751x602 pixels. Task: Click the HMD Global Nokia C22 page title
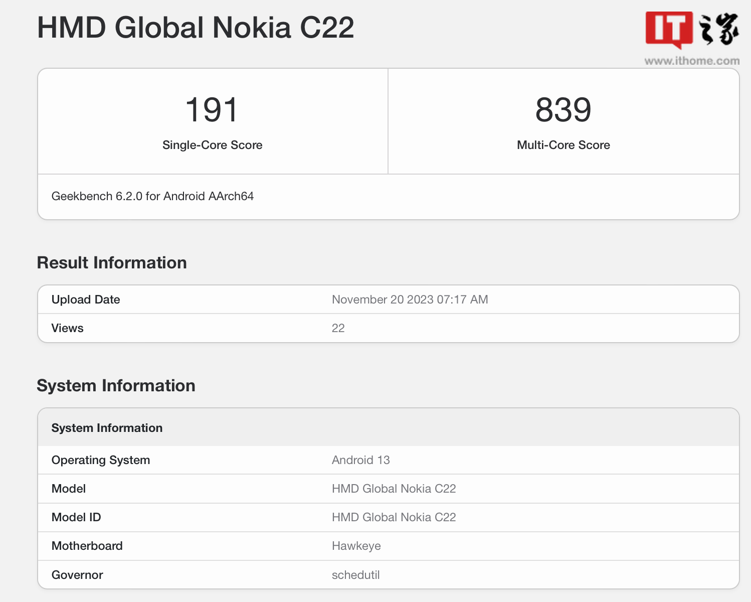[x=196, y=28]
